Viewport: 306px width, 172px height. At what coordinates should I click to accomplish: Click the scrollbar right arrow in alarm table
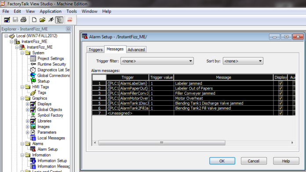[292, 143]
